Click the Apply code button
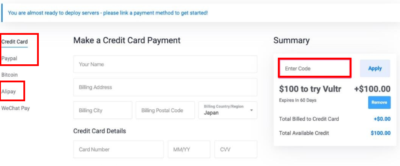The width and height of the screenshot is (400, 166). [x=375, y=68]
